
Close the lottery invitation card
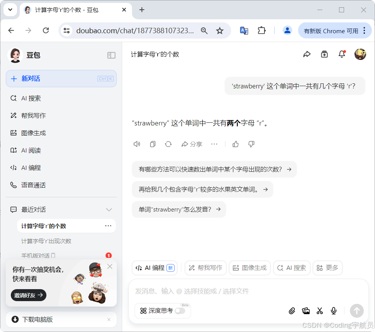tap(110, 266)
